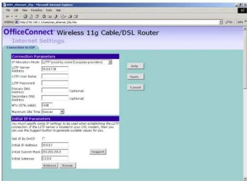
Task: Click the Go button beside address bar
Action: [229, 22]
